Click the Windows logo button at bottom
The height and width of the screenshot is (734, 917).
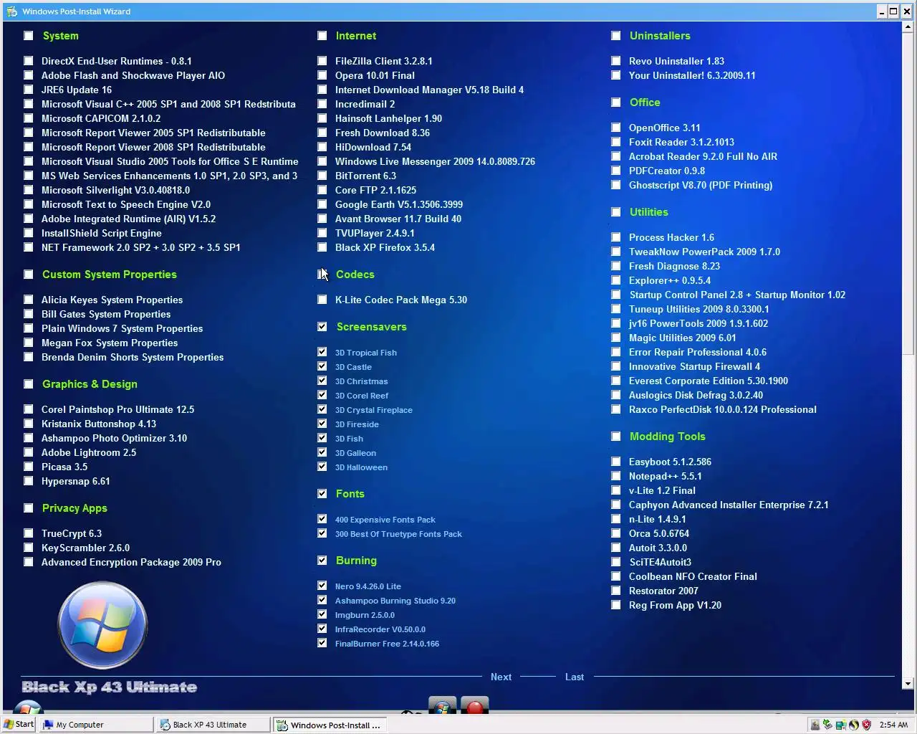pyautogui.click(x=443, y=707)
